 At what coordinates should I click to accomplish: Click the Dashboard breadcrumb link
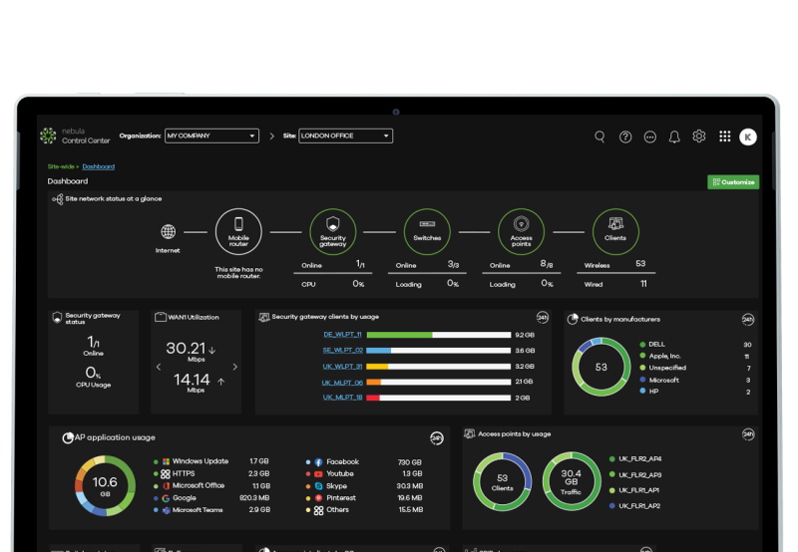98,166
